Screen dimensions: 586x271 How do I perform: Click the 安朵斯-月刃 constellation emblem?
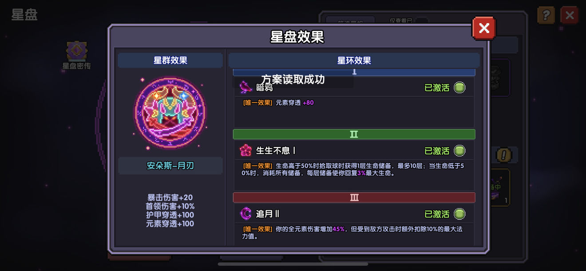(170, 112)
